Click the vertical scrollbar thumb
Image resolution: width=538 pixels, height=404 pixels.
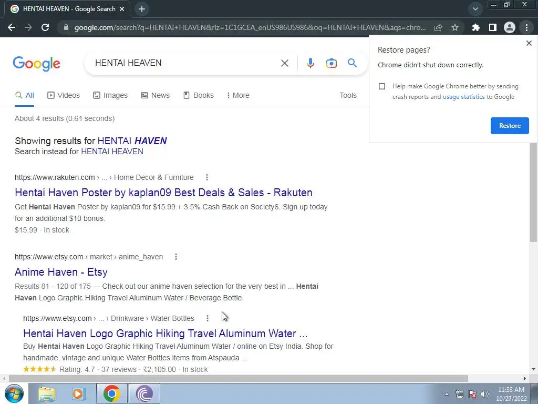(533, 191)
